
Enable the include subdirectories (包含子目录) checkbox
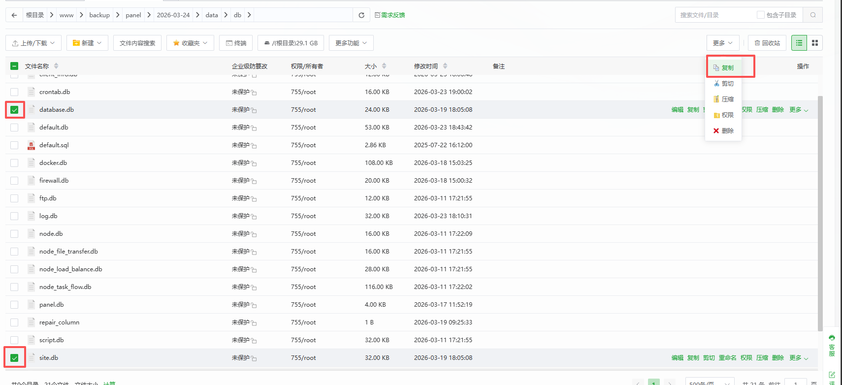[761, 15]
